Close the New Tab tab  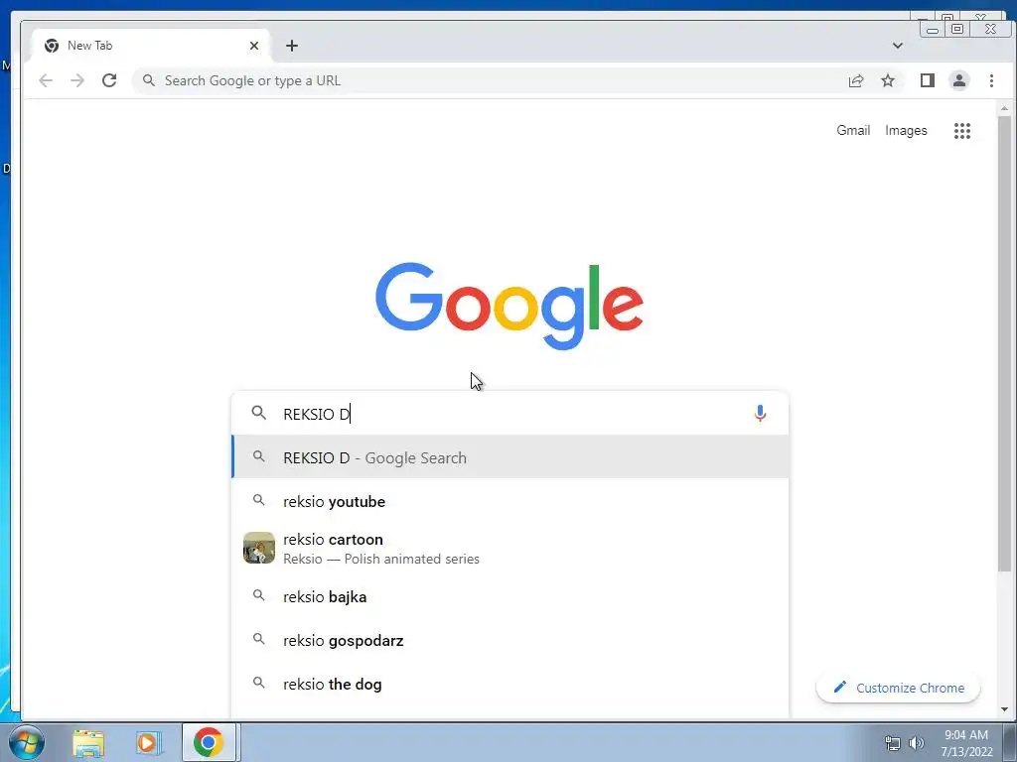click(x=254, y=46)
